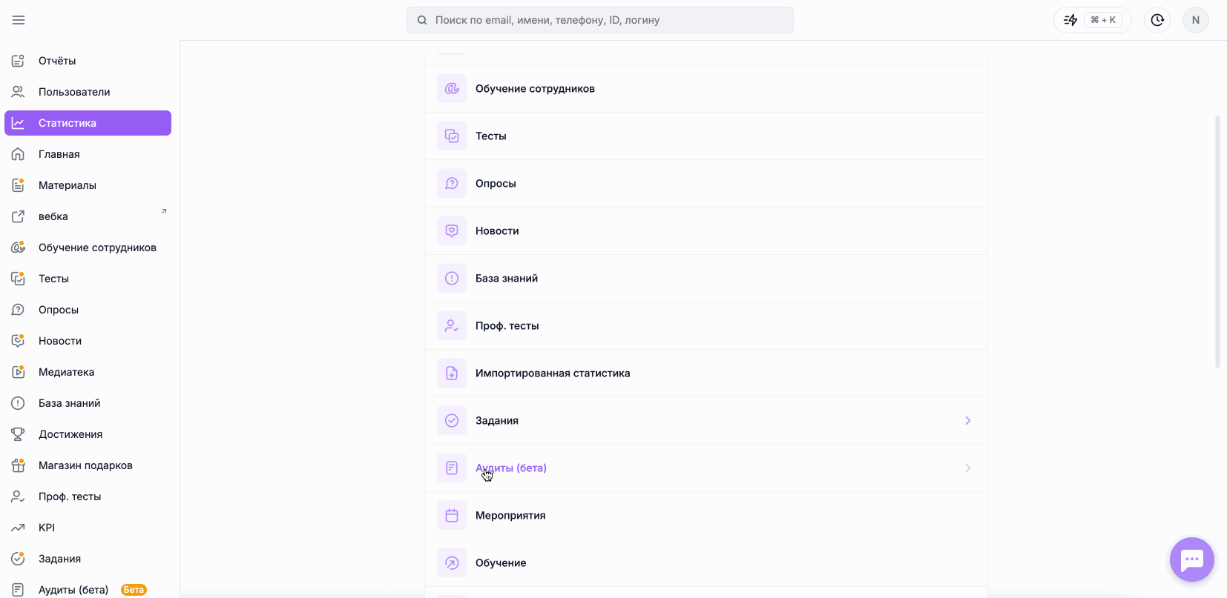Open the user avatar N menu
1227x598 pixels.
point(1196,20)
